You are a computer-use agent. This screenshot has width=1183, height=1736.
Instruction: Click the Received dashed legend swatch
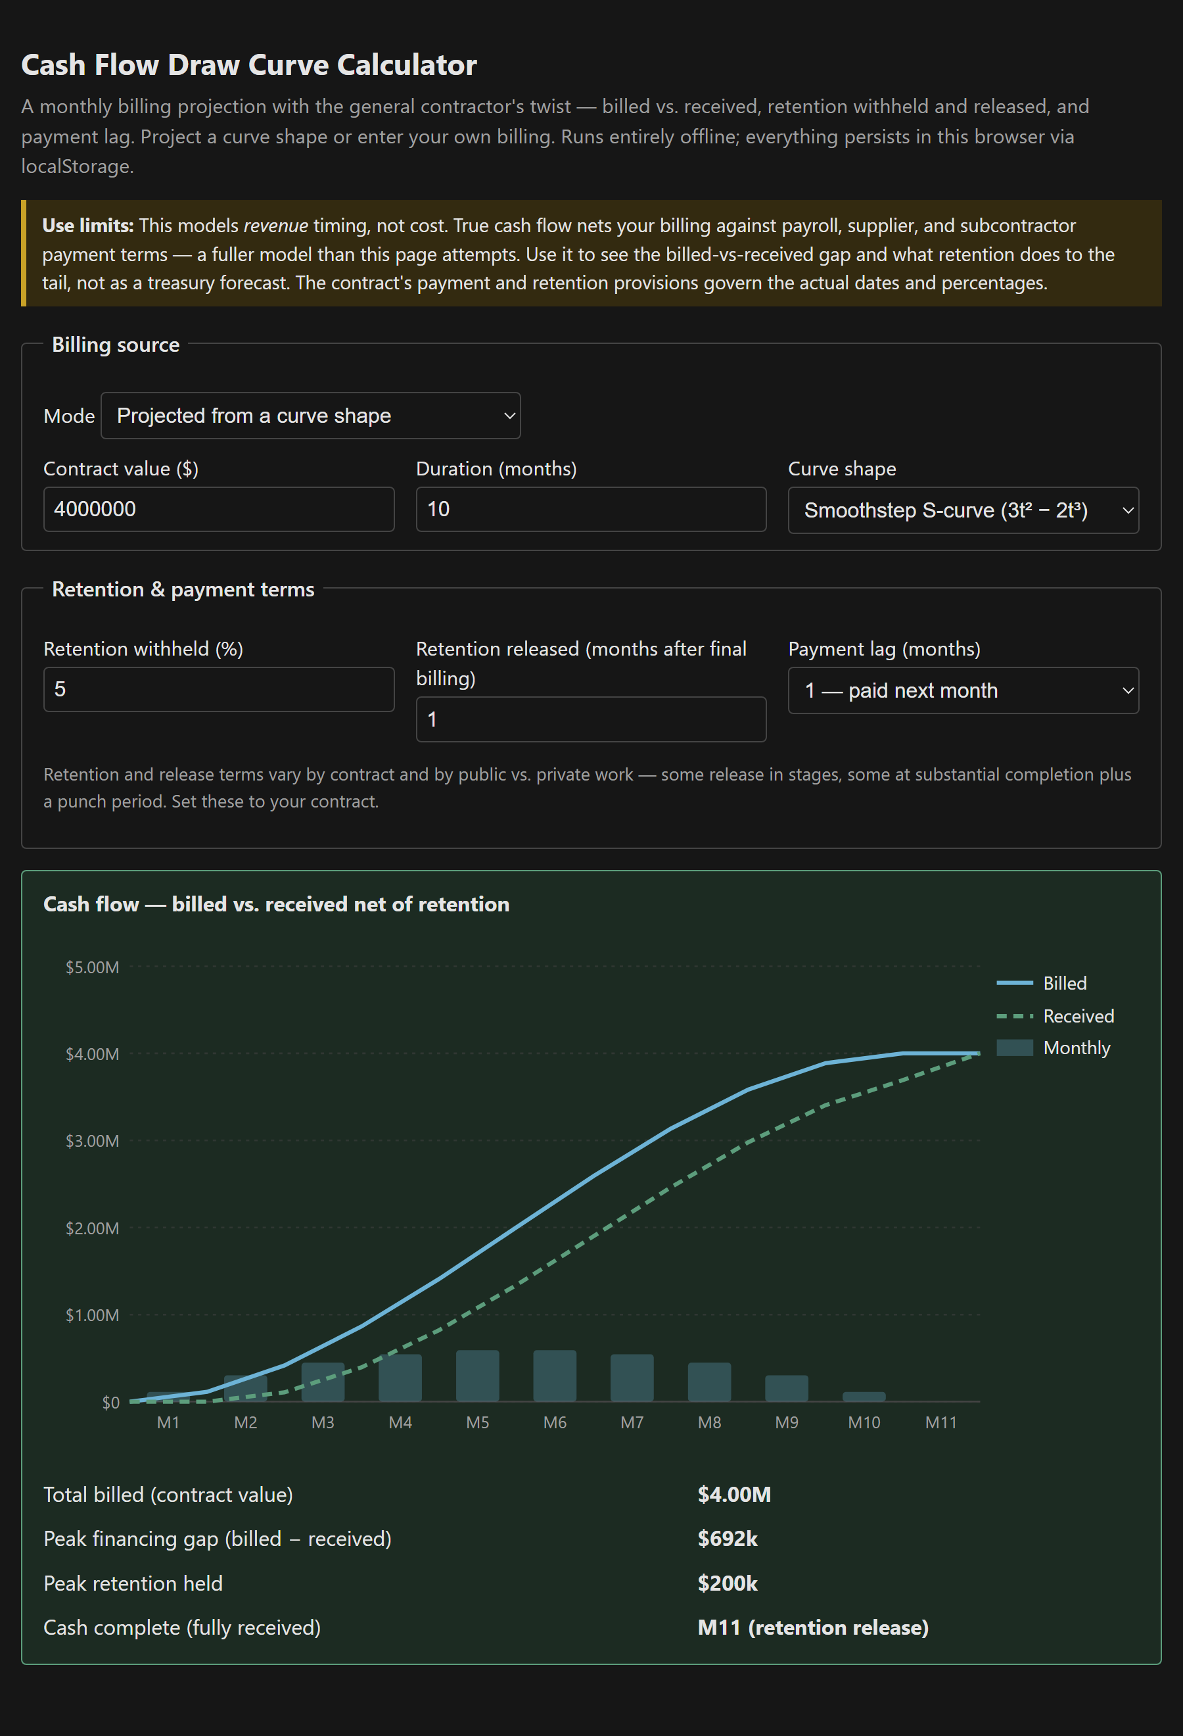tap(1014, 1016)
